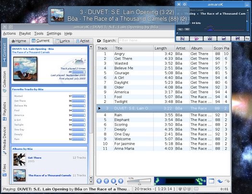252x194 pixels.
Task: Toggle the small rectangle icon left of 0:01
Action: pyautogui.click(x=196, y=189)
